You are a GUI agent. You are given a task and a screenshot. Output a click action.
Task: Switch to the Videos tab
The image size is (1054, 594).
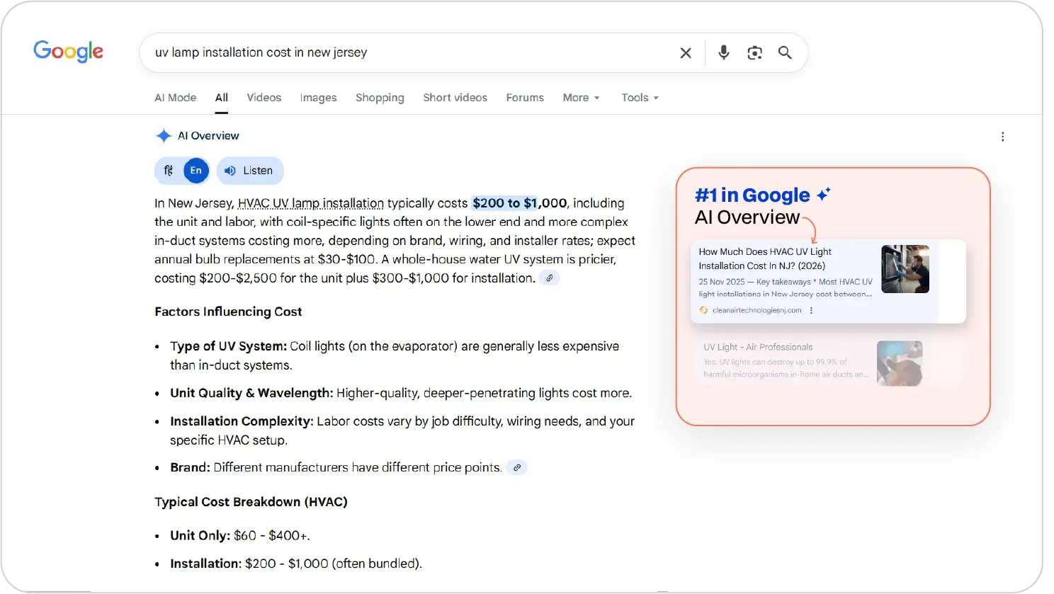(x=263, y=98)
